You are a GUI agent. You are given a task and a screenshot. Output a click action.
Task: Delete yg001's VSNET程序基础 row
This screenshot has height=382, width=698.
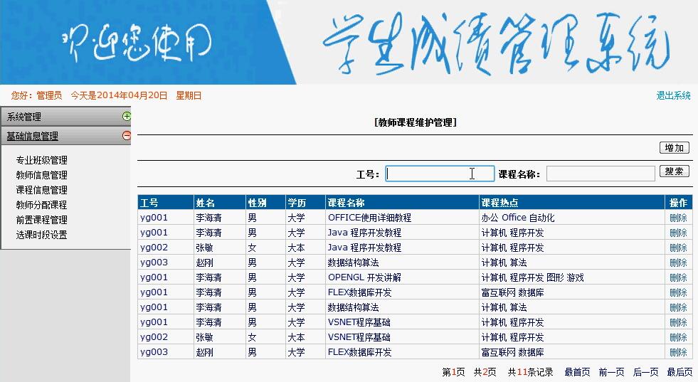coord(678,322)
